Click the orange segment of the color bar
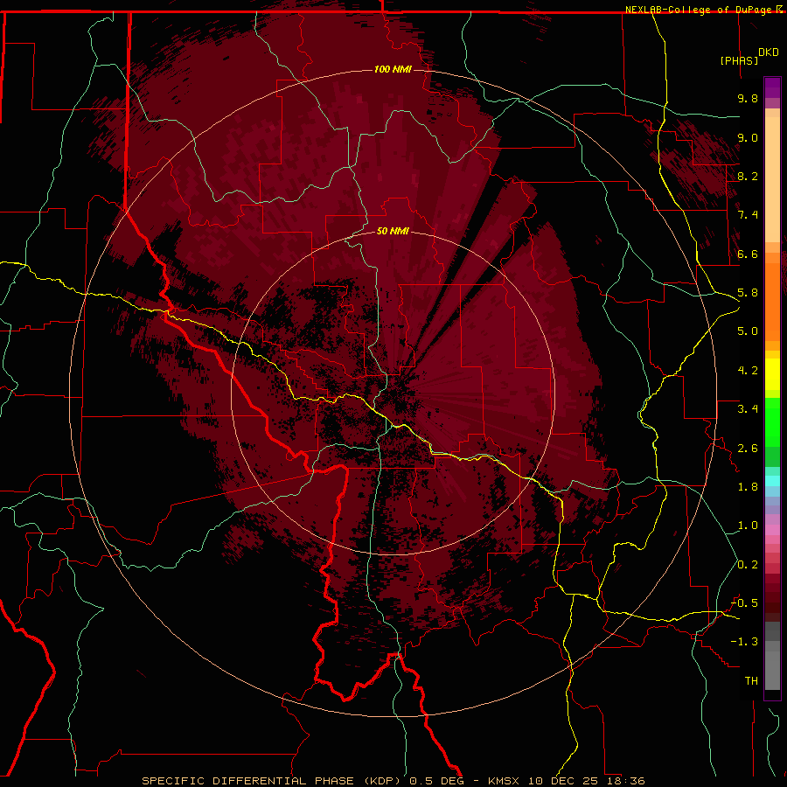The image size is (787, 787). [772, 301]
